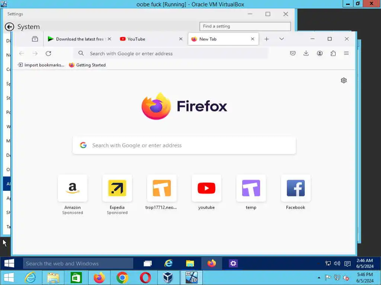Click host clock showing 5:46 PM
The height and width of the screenshot is (285, 381).
pos(365,278)
